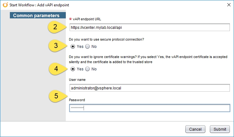Image resolution: width=234 pixels, height=137 pixels.
Task: Choose Yes to ignore certificate warnings
Action: (73, 69)
